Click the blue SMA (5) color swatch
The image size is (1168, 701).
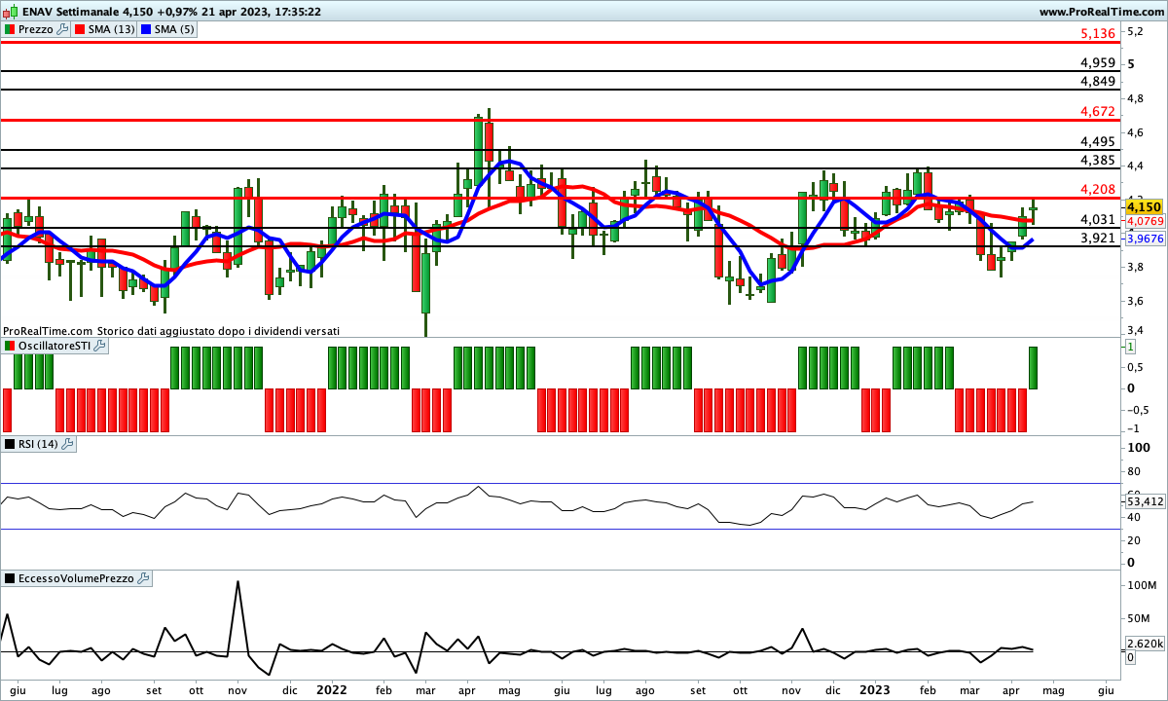[145, 29]
